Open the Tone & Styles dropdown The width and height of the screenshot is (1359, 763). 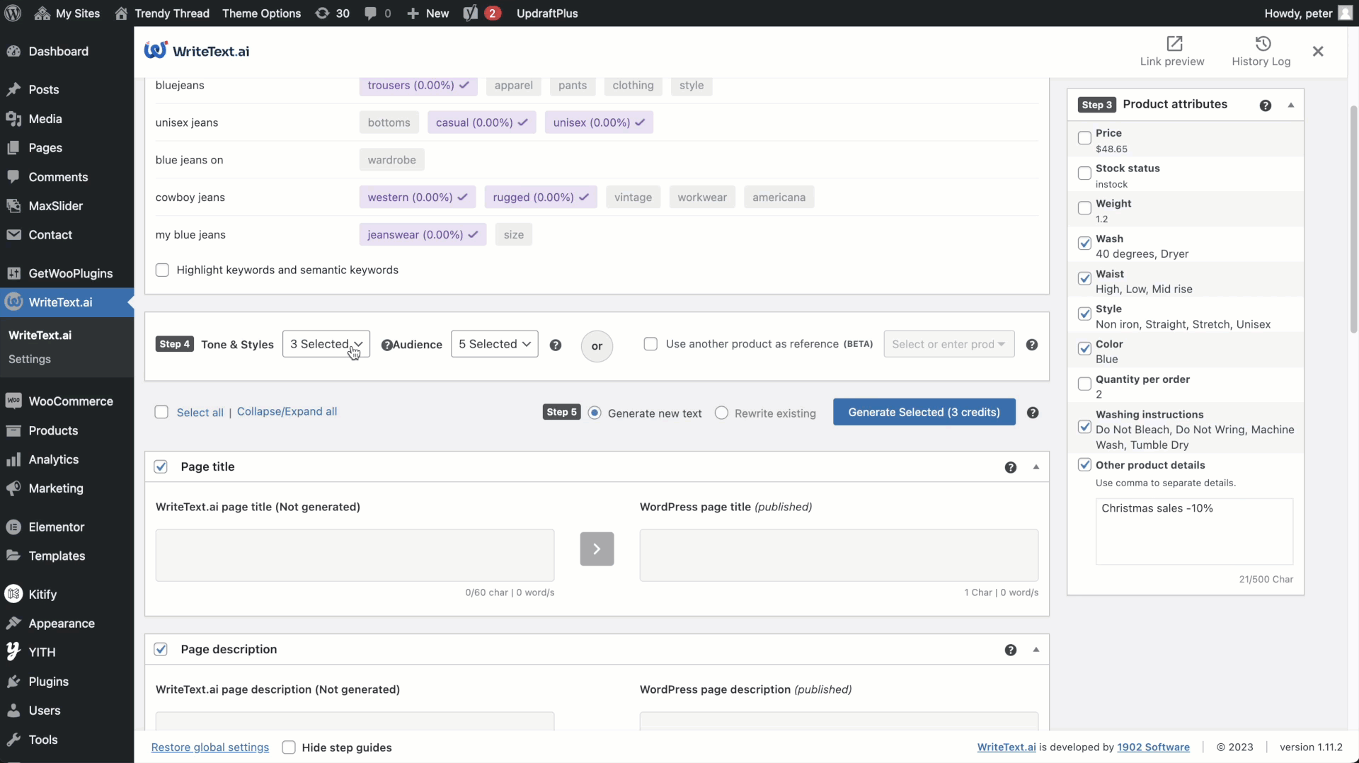click(326, 344)
